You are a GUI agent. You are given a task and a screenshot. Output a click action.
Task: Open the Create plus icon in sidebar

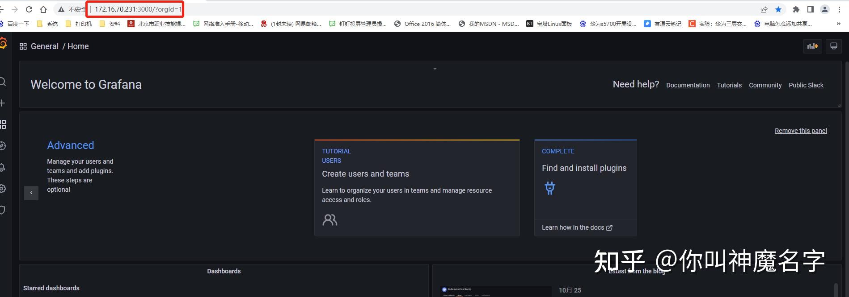coord(2,103)
